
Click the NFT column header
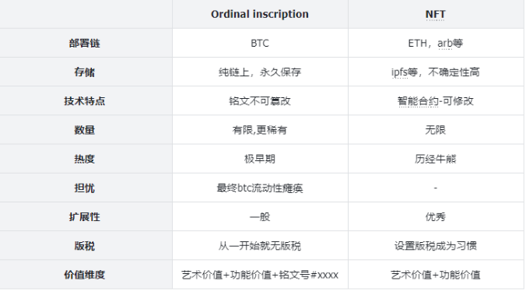(435, 14)
